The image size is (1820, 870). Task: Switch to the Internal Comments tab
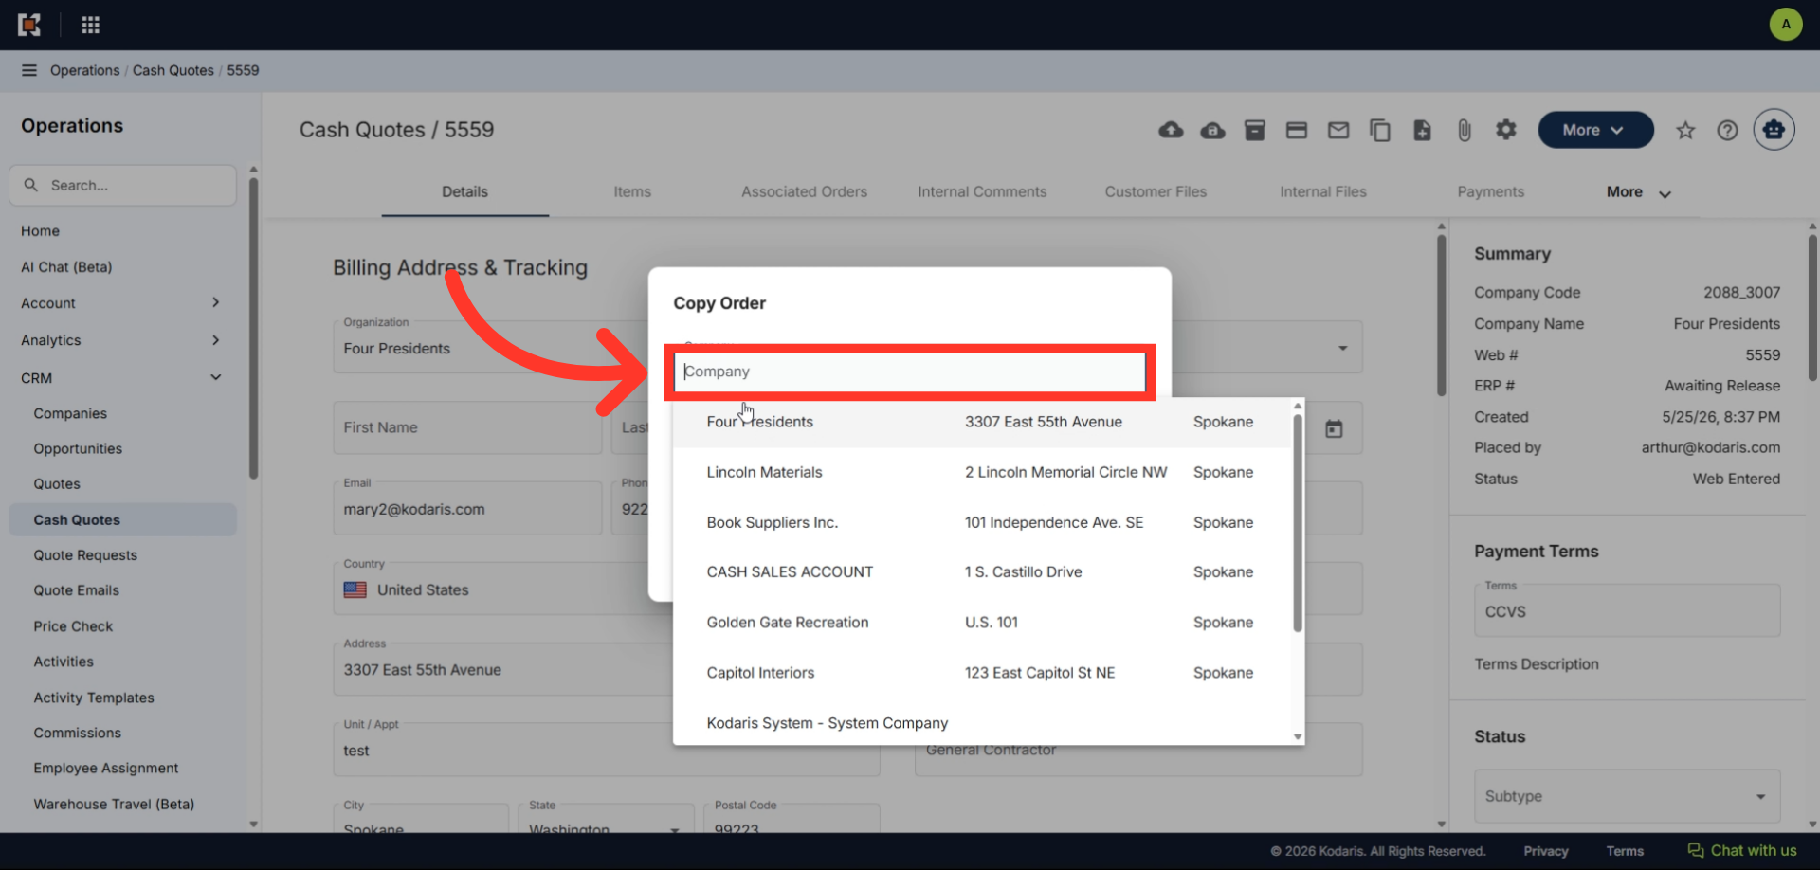coord(982,191)
